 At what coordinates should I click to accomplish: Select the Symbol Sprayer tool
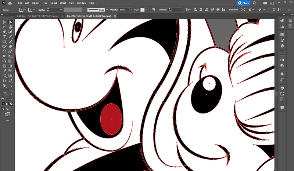tap(4, 76)
